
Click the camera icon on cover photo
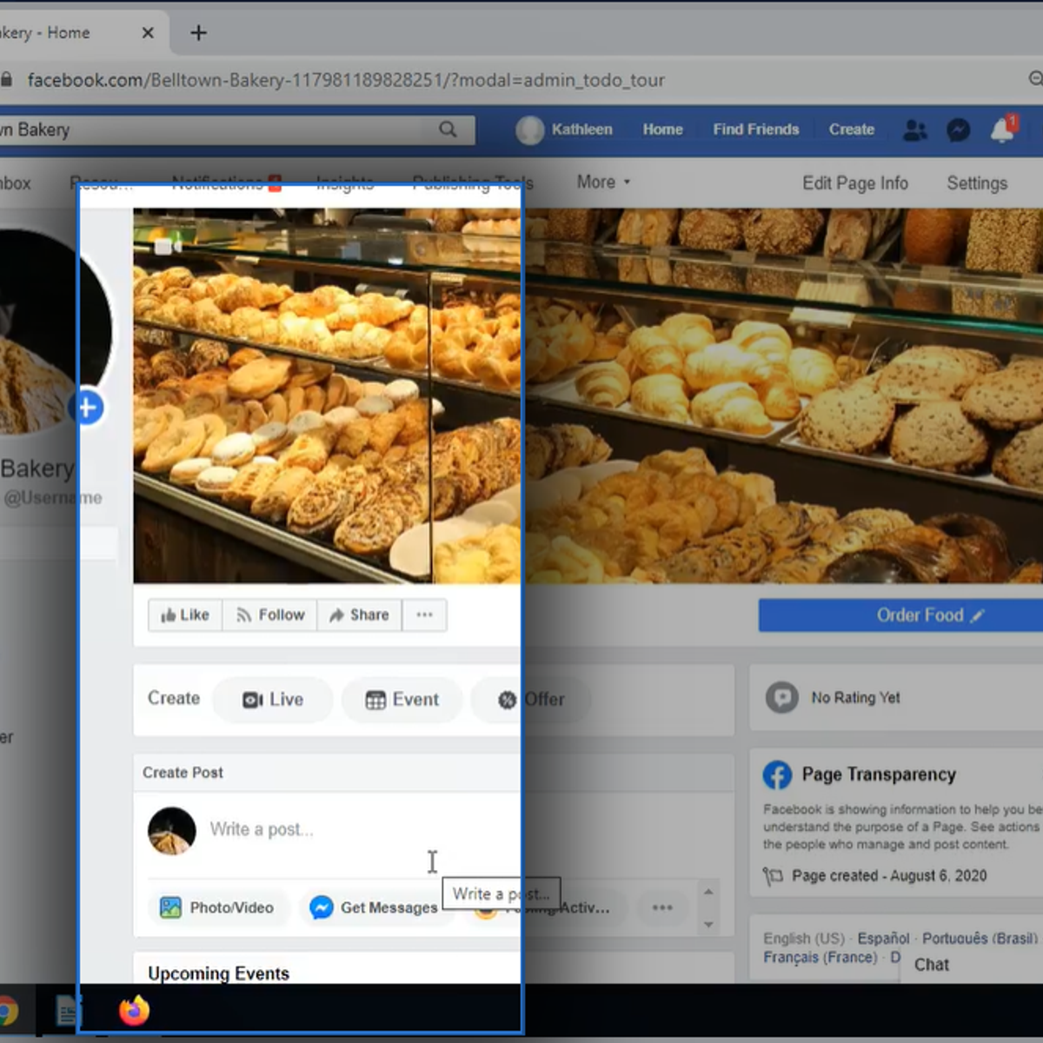167,248
